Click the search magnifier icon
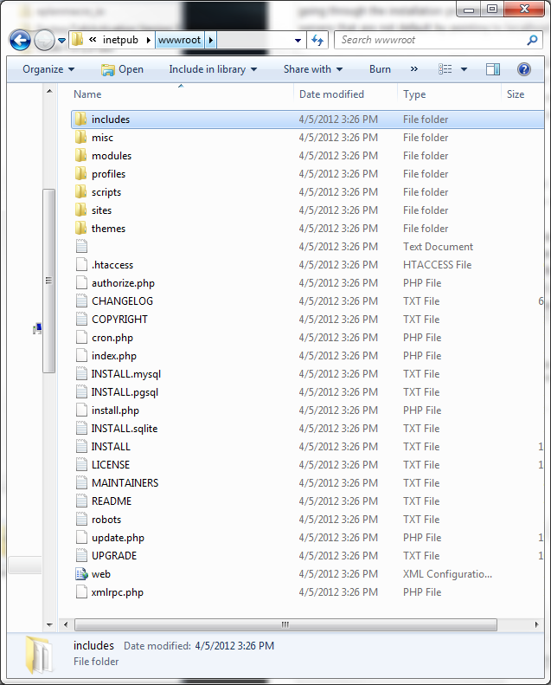The height and width of the screenshot is (685, 551). (532, 40)
